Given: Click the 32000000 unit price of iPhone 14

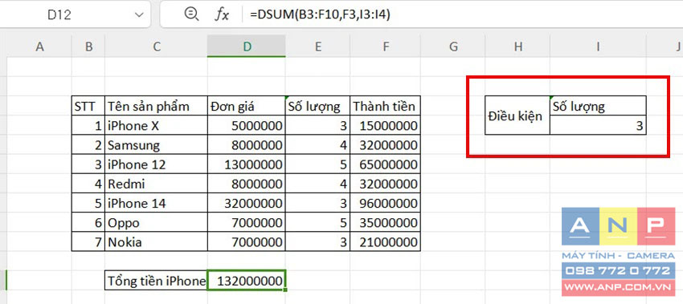Looking at the screenshot, I should 247,203.
